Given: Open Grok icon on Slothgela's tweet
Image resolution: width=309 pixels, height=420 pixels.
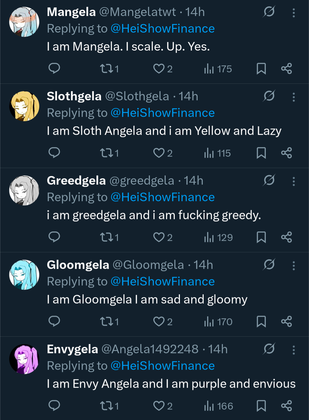Looking at the screenshot, I should [269, 96].
